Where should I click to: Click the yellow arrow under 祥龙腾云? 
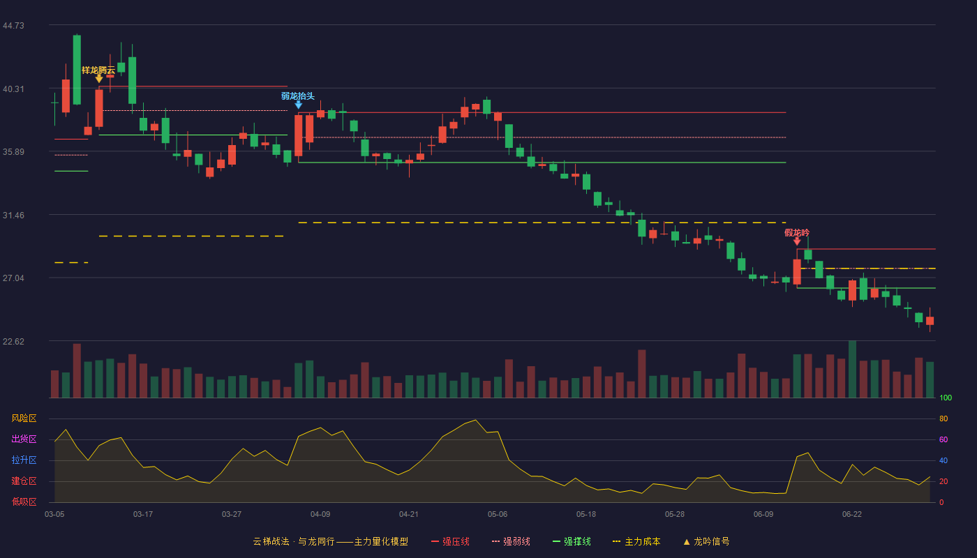tap(99, 79)
